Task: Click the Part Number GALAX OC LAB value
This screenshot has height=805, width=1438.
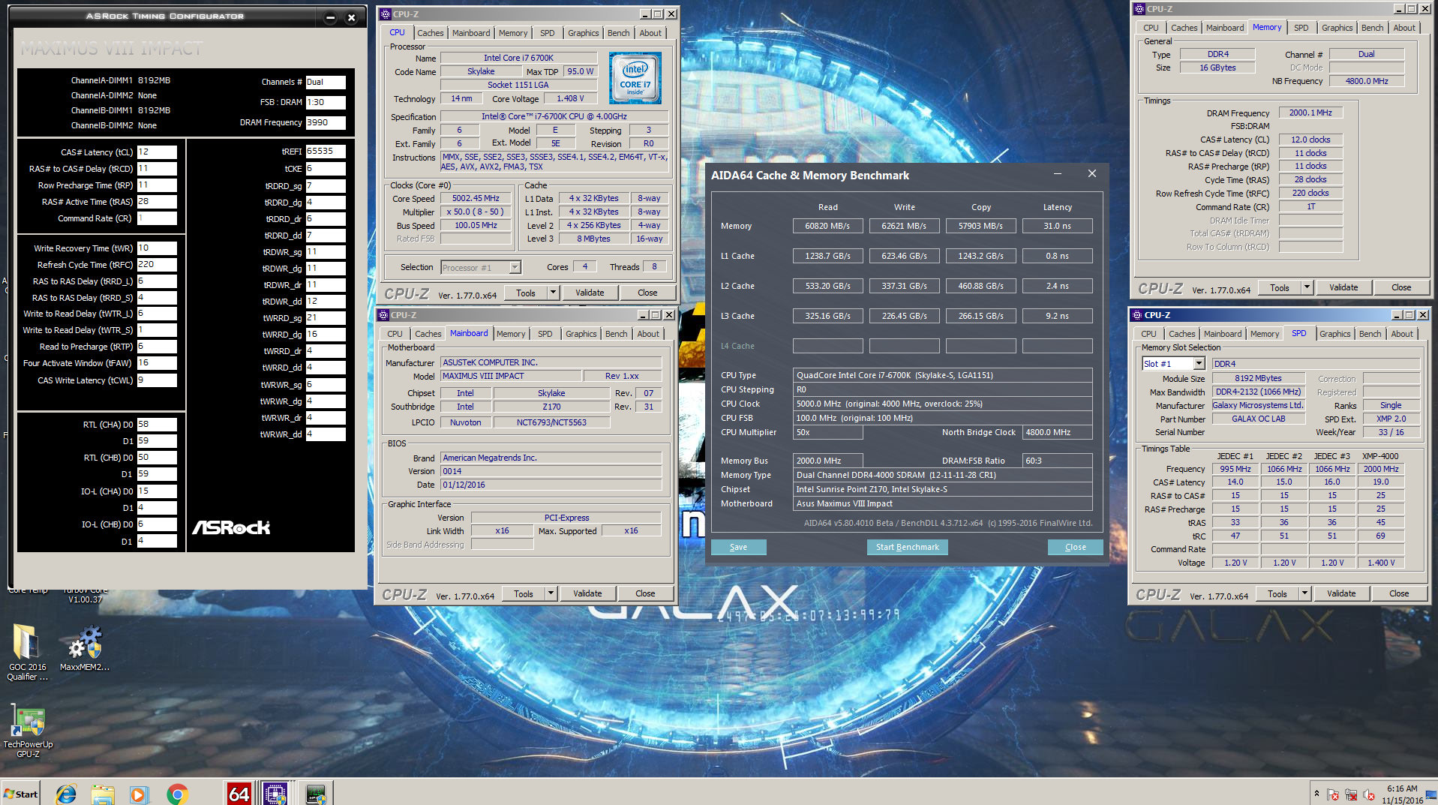Action: [x=1258, y=419]
